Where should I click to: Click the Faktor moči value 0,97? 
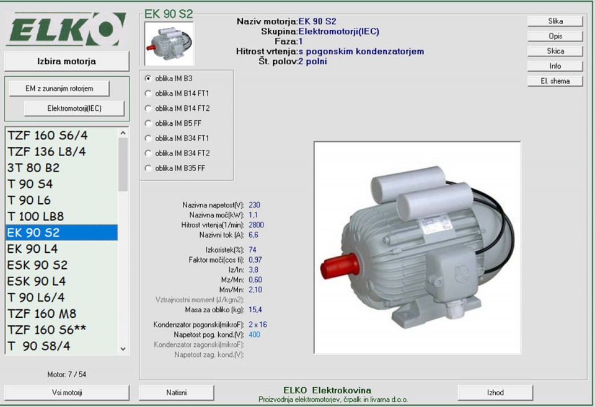click(255, 260)
